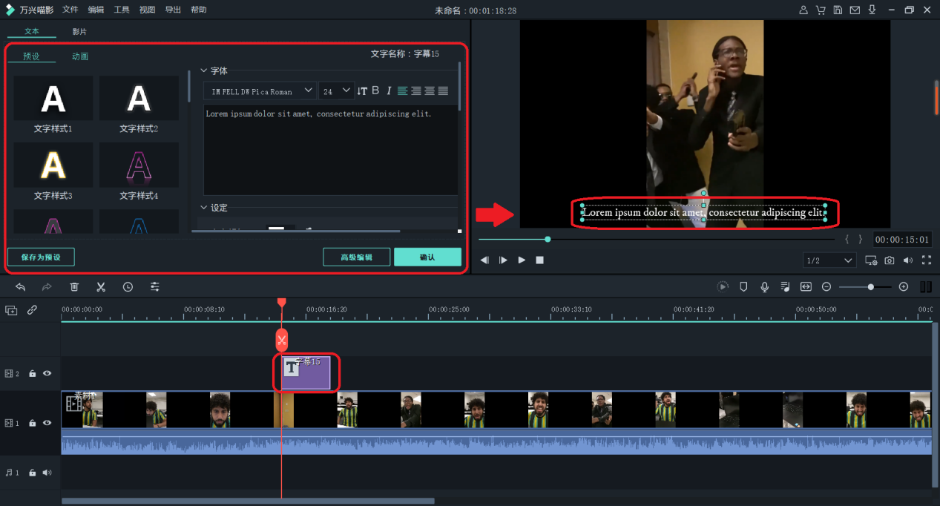
Task: Select the 文字样式3 preset thumbnail
Action: pyautogui.click(x=53, y=165)
